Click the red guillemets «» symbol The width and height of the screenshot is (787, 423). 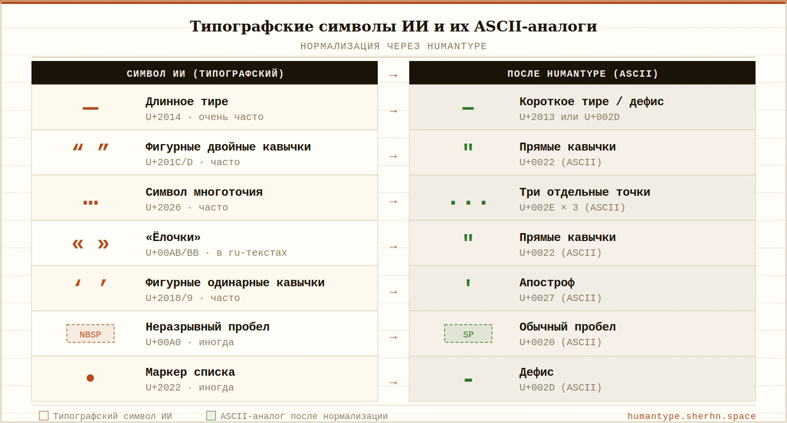click(91, 244)
